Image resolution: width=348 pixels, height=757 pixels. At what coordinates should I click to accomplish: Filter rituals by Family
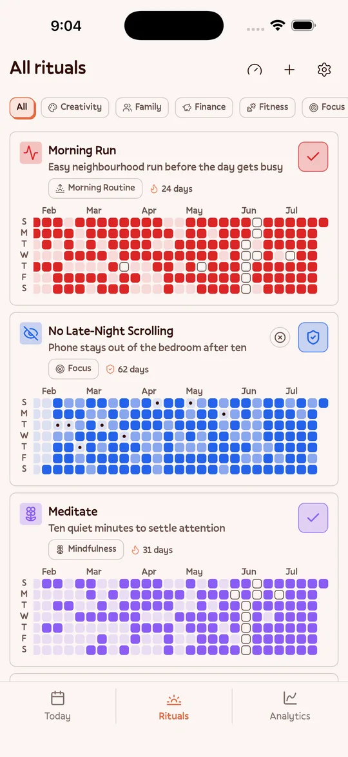[x=142, y=107]
